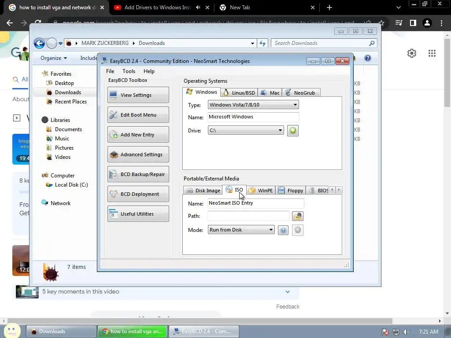The width and height of the screenshot is (451, 338).
Task: Open Explorer recent locations dropdown arrow
Action: [60, 44]
